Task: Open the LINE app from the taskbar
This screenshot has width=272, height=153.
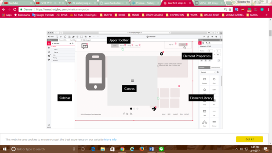Action: [161, 149]
